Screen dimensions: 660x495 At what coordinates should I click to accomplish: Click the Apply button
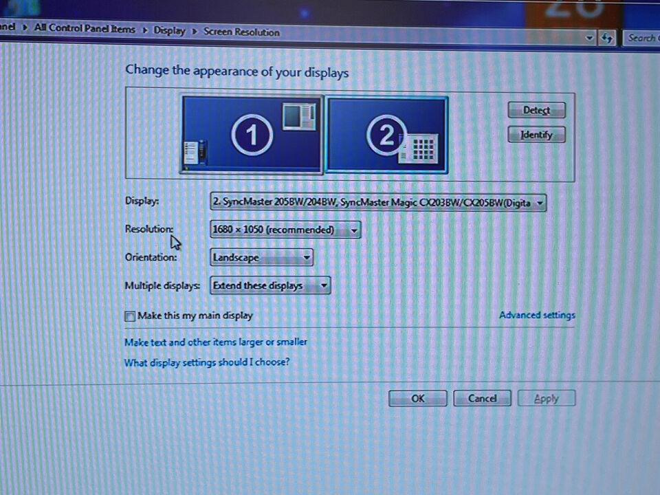pos(547,398)
